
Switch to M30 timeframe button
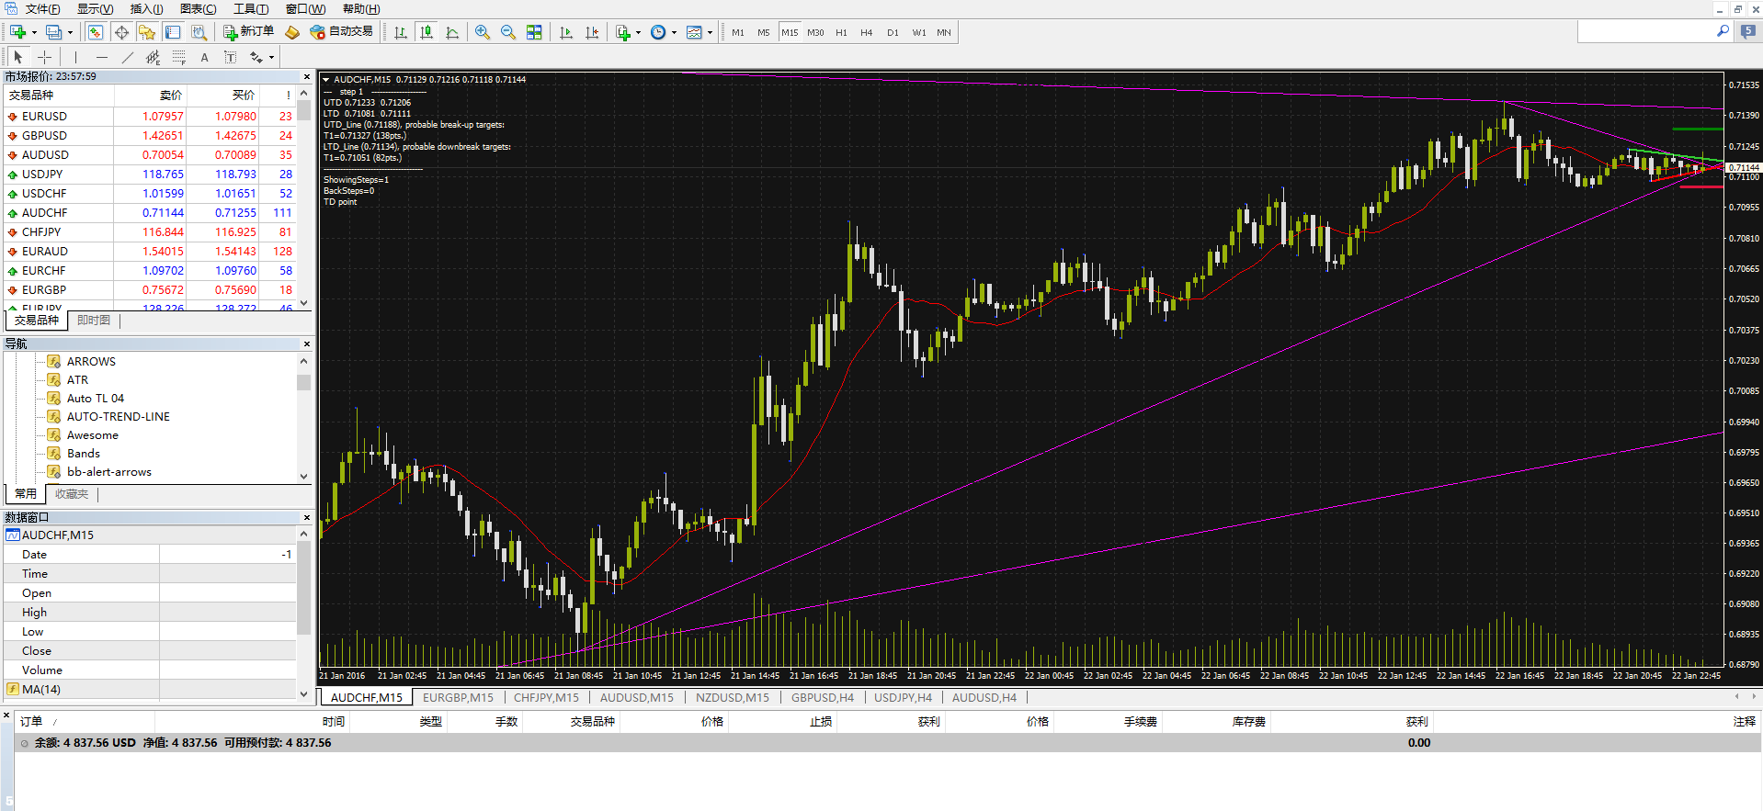click(x=815, y=32)
